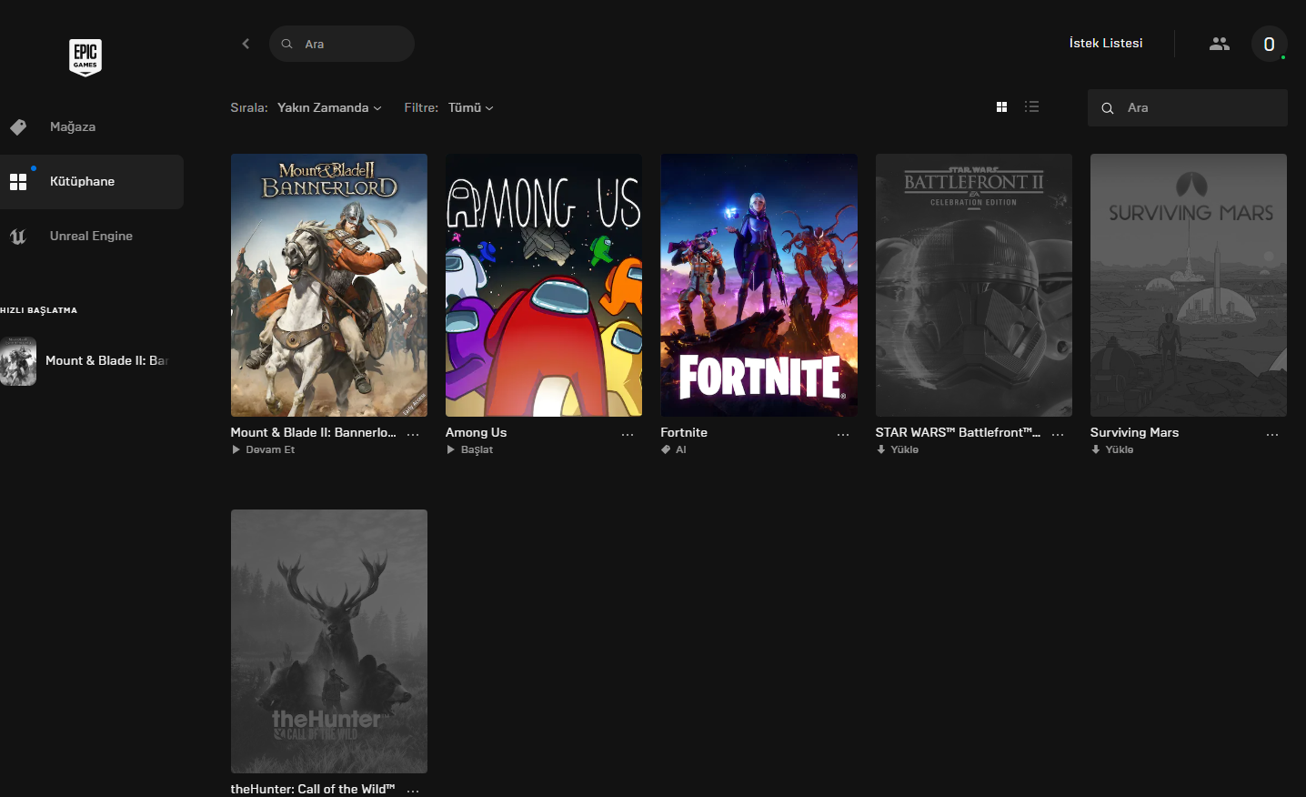Screen dimensions: 1306x797
Task: Open Unreal Engine section
Action: click(x=92, y=237)
